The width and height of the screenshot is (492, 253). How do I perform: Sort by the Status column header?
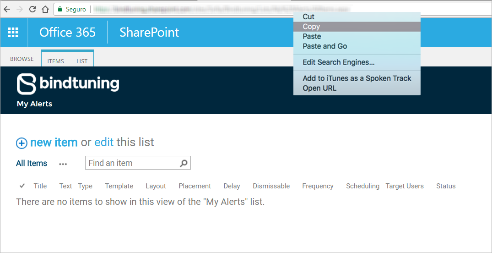pos(446,186)
